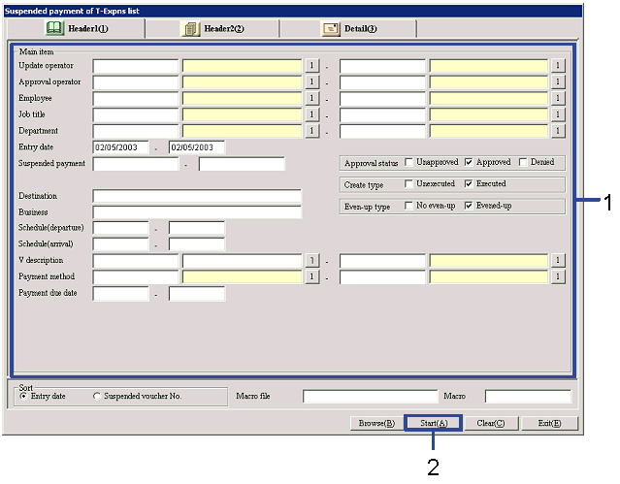The height and width of the screenshot is (484, 620).
Task: Open lookup for V description to-value
Action: [x=558, y=261]
